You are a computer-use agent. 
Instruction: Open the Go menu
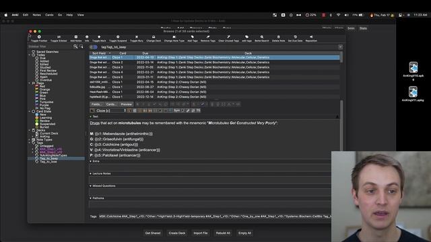pyautogui.click(x=60, y=15)
